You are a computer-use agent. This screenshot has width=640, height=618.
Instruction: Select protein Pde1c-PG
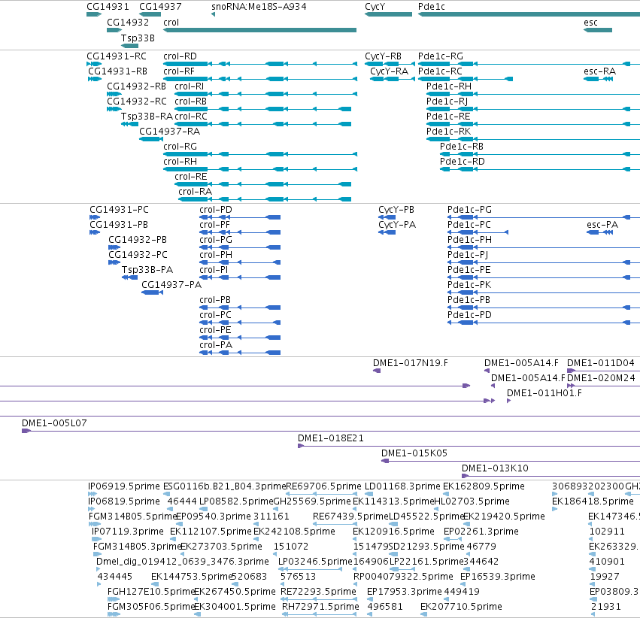pos(469,209)
